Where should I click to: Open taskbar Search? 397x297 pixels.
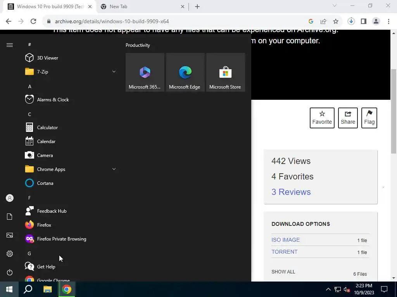point(28,289)
